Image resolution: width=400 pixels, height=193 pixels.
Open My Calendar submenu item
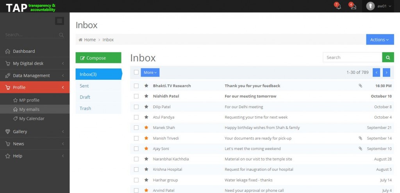[35, 118]
